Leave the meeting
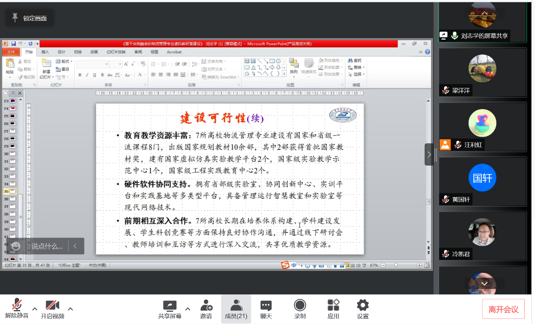The height and width of the screenshot is (324, 535). [x=503, y=309]
